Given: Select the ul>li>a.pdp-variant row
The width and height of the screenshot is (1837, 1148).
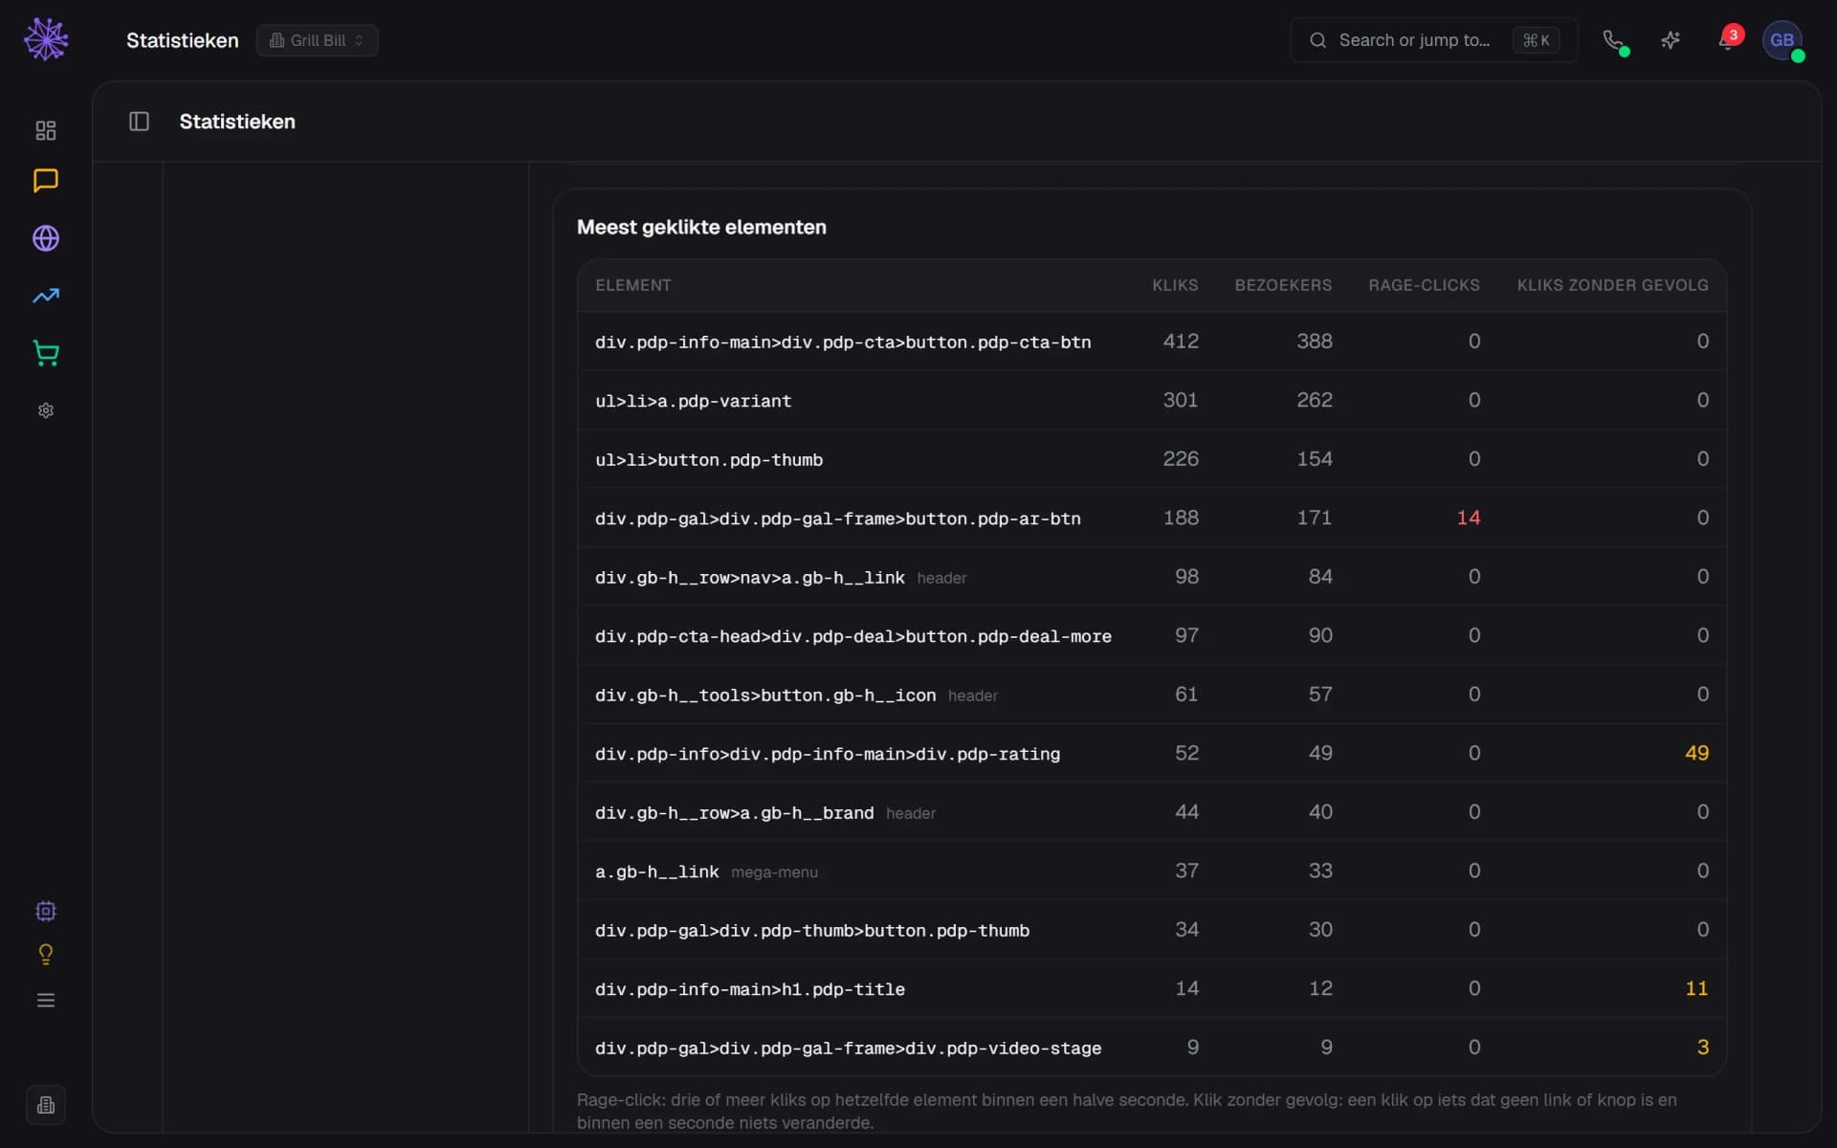Looking at the screenshot, I should point(1152,401).
